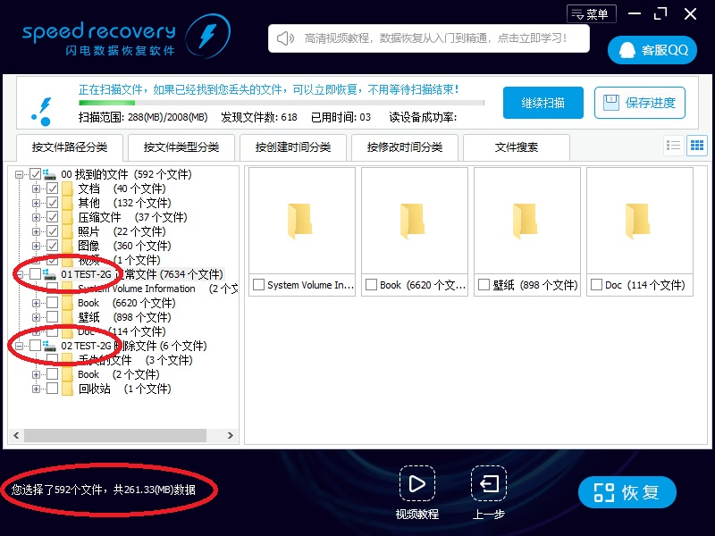Image resolution: width=715 pixels, height=536 pixels.
Task: Open the Doc folder thumbnail icon
Action: click(x=639, y=221)
